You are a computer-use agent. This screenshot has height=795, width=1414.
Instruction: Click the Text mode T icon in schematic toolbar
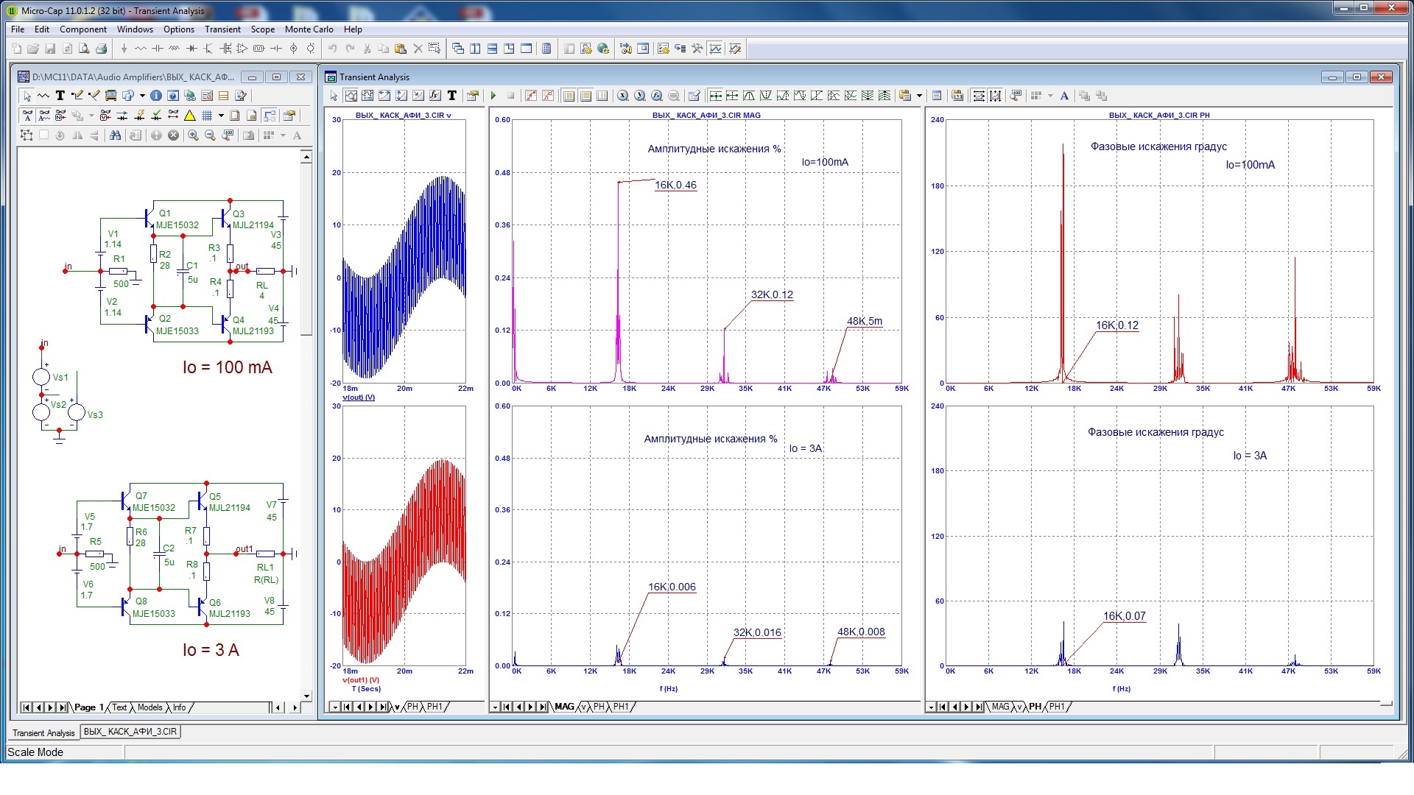point(60,96)
